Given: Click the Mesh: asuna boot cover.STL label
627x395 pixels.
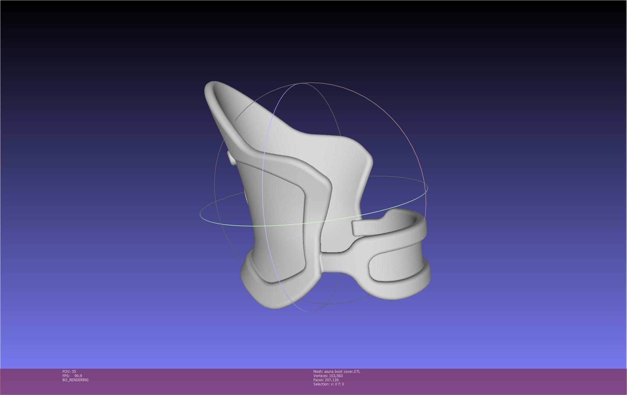Looking at the screenshot, I should [337, 371].
